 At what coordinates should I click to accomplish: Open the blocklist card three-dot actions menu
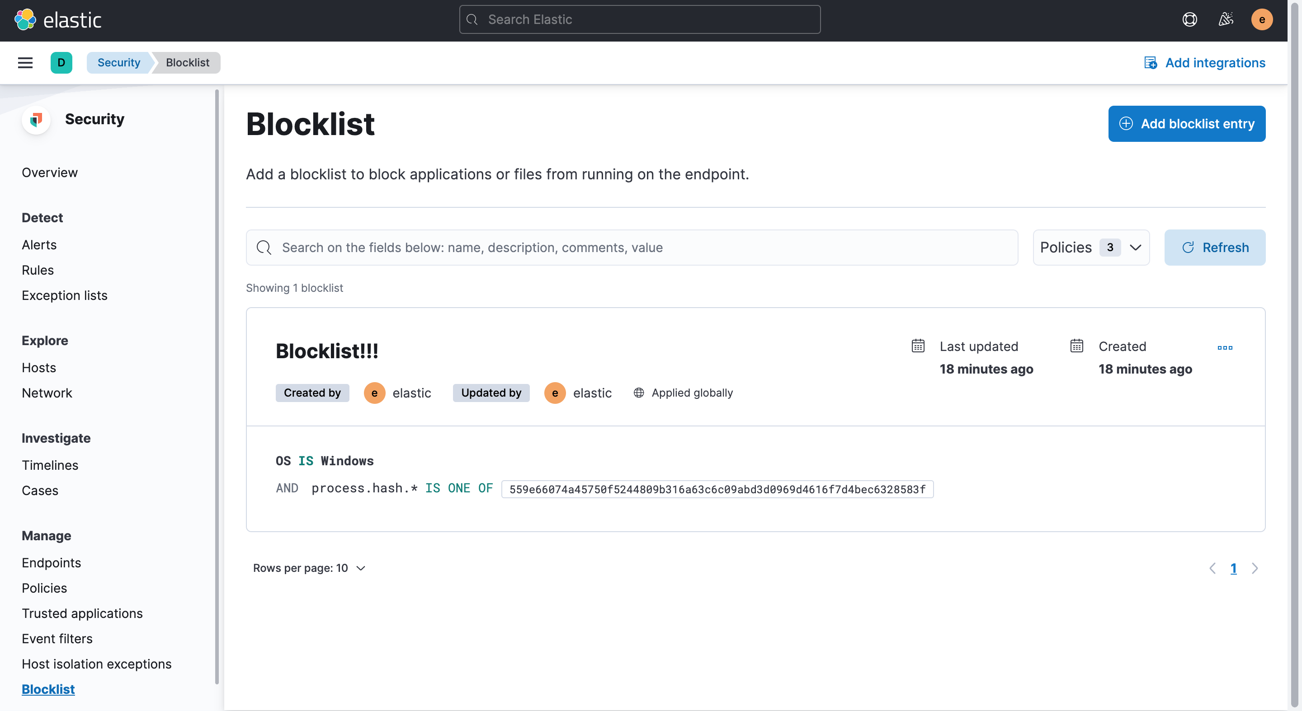click(1225, 347)
